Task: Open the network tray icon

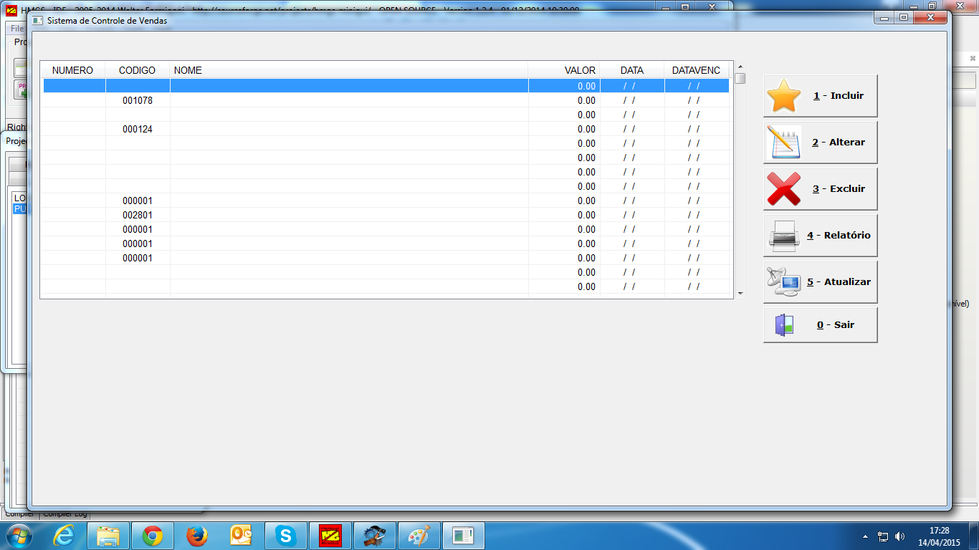Action: point(883,536)
